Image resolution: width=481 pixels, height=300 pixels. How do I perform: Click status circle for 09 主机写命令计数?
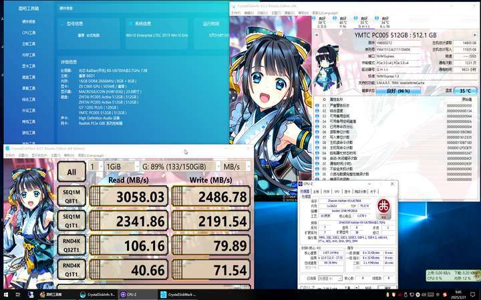pos(317,147)
